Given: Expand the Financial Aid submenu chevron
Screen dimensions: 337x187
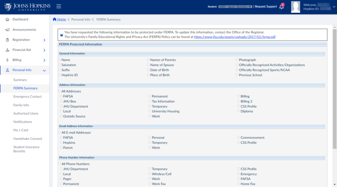Looking at the screenshot, I should [44, 50].
